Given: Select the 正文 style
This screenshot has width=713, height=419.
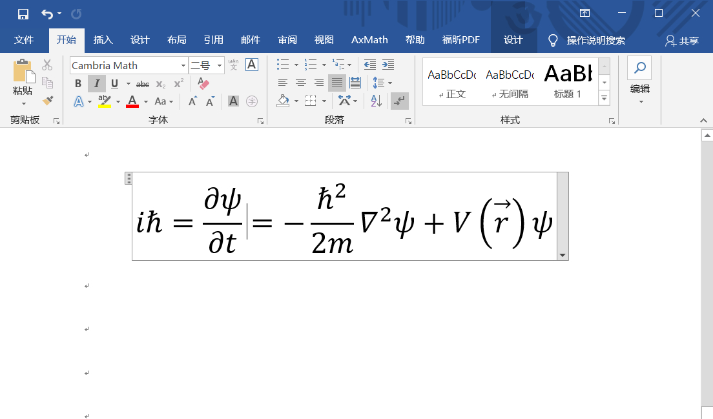Looking at the screenshot, I should [x=451, y=82].
